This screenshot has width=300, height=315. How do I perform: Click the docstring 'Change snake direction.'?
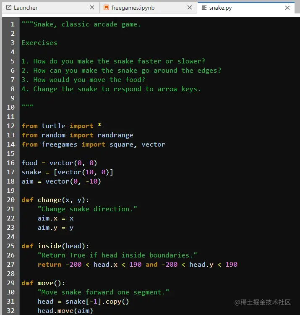(x=87, y=209)
